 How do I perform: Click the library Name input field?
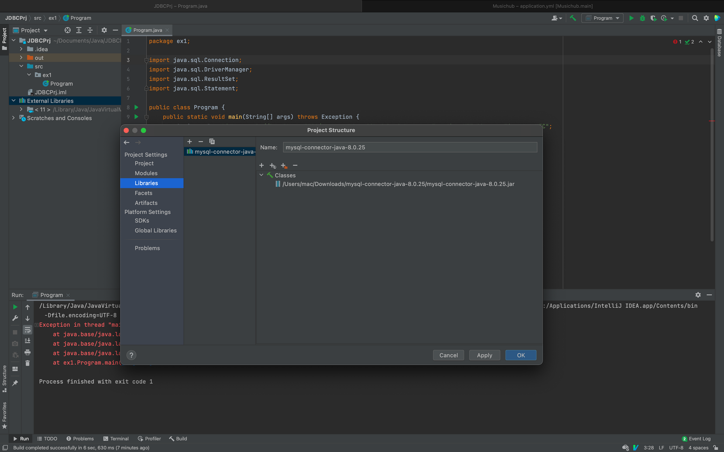pos(409,147)
